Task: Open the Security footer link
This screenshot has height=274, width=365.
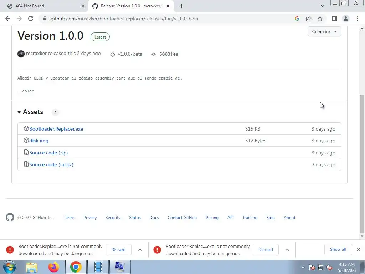Action: pyautogui.click(x=113, y=218)
